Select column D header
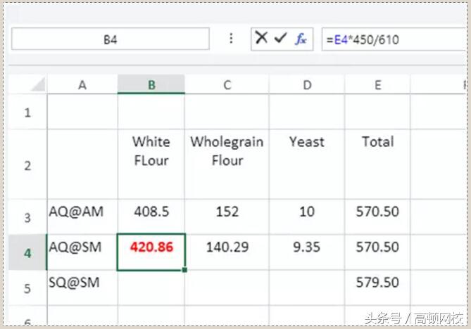Viewport: 471px width, 329px height. click(x=307, y=85)
